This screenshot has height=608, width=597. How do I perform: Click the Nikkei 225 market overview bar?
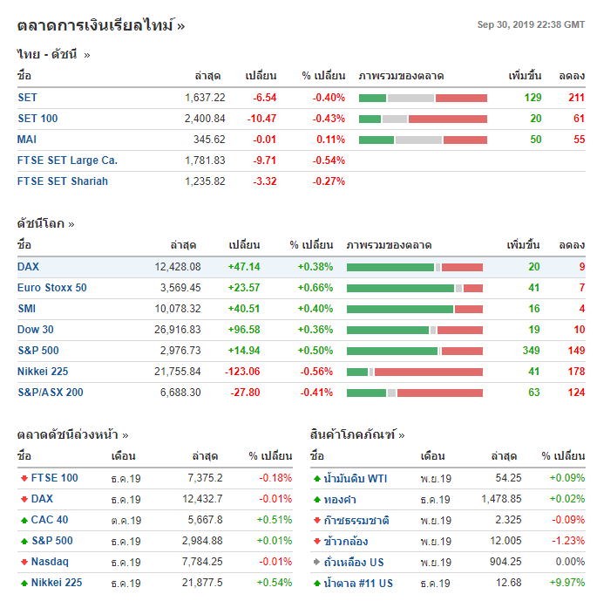click(415, 372)
